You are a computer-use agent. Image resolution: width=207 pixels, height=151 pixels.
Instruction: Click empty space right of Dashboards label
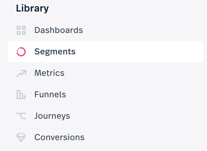tap(143, 30)
